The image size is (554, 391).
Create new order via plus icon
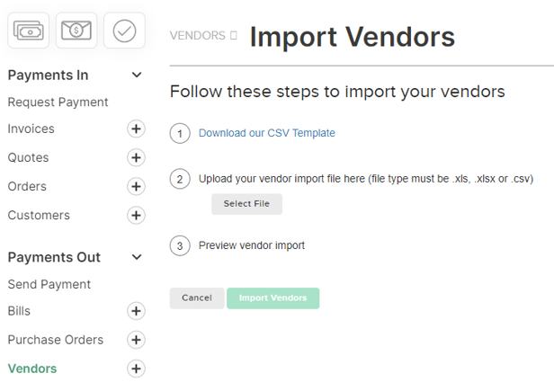[136, 186]
